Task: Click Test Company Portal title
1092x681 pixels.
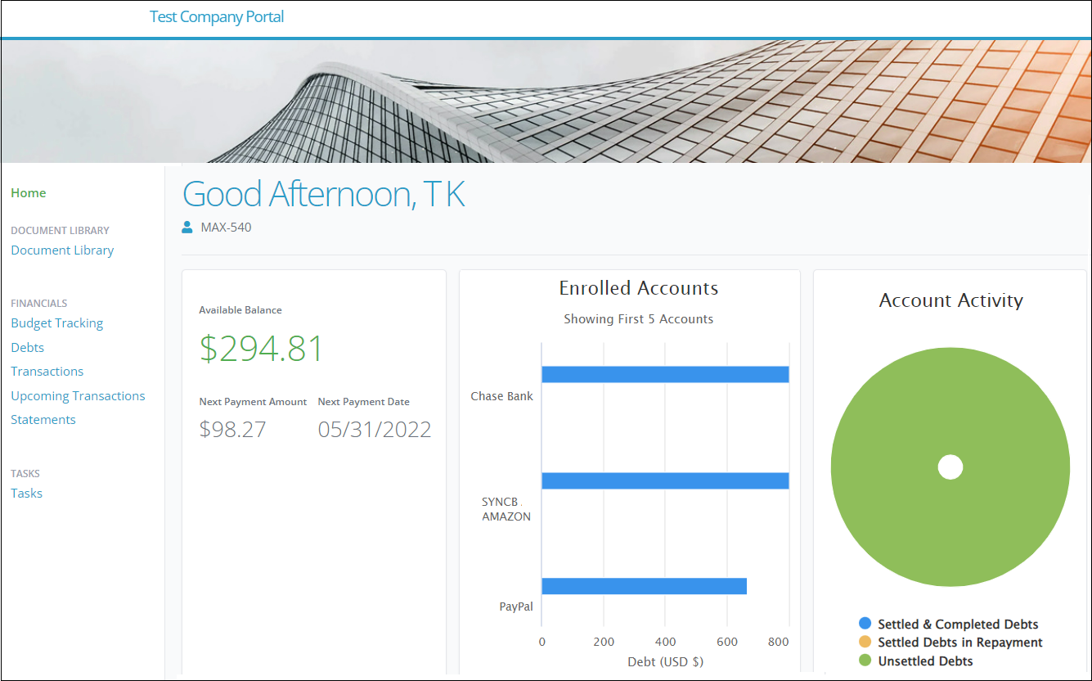Action: point(217,17)
